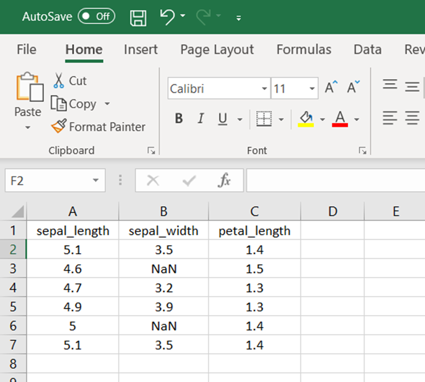This screenshot has height=382, width=425.
Task: Open the Undo history dropdown arrow
Action: (183, 16)
